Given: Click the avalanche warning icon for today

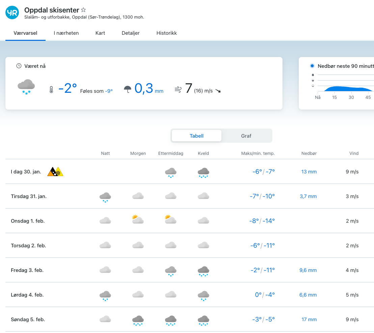Looking at the screenshot, I should [x=52, y=172].
